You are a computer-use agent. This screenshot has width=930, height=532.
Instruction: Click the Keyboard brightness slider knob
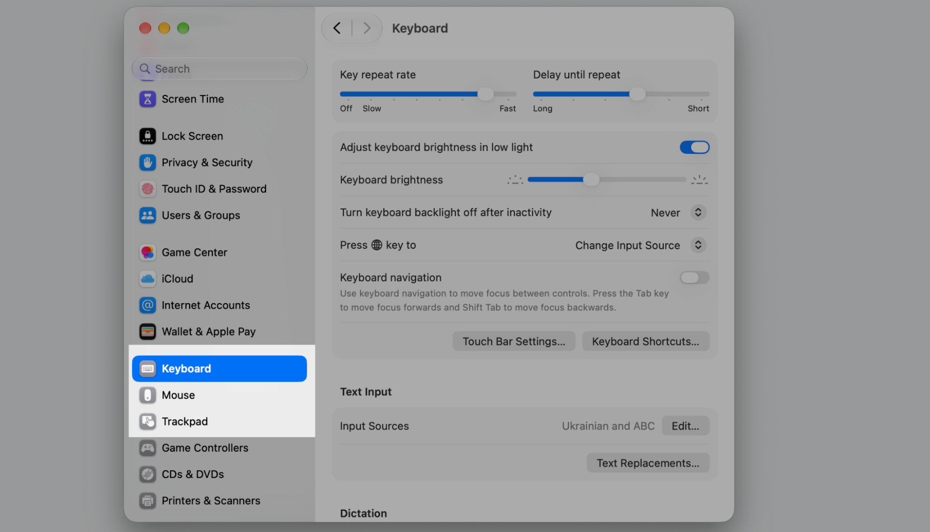point(591,180)
